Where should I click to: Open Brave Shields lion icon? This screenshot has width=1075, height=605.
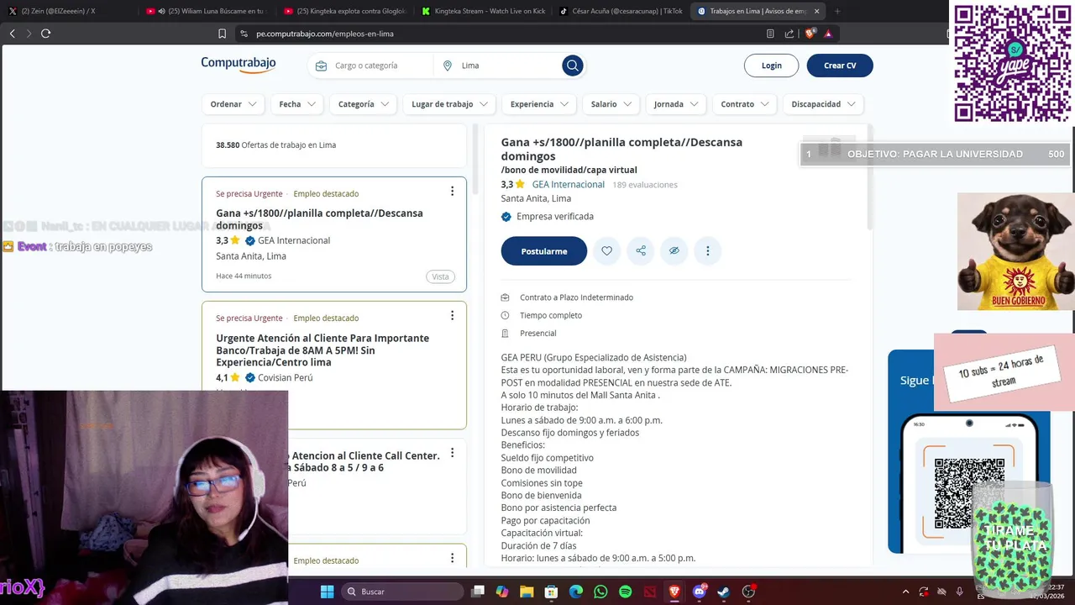pos(810,34)
